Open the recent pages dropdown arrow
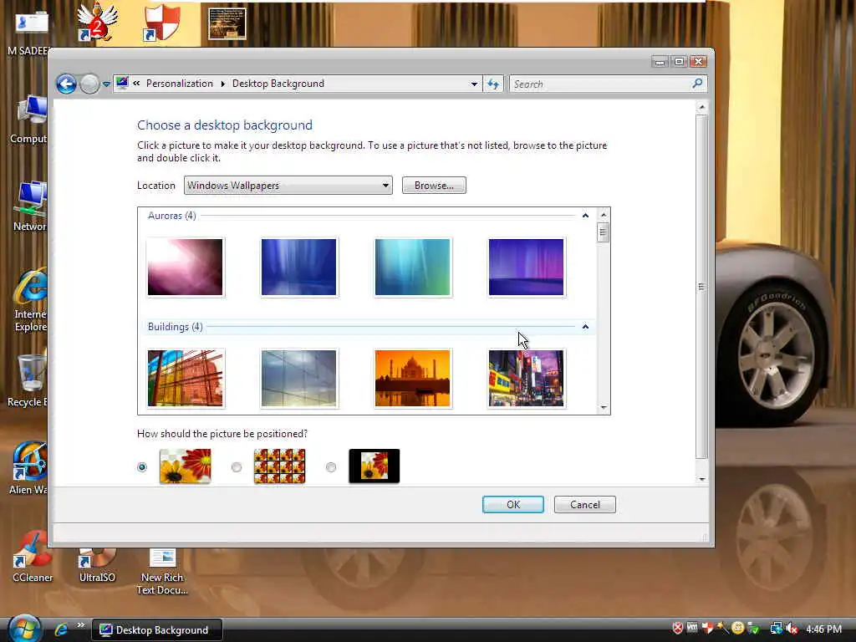The width and height of the screenshot is (856, 642). [106, 84]
